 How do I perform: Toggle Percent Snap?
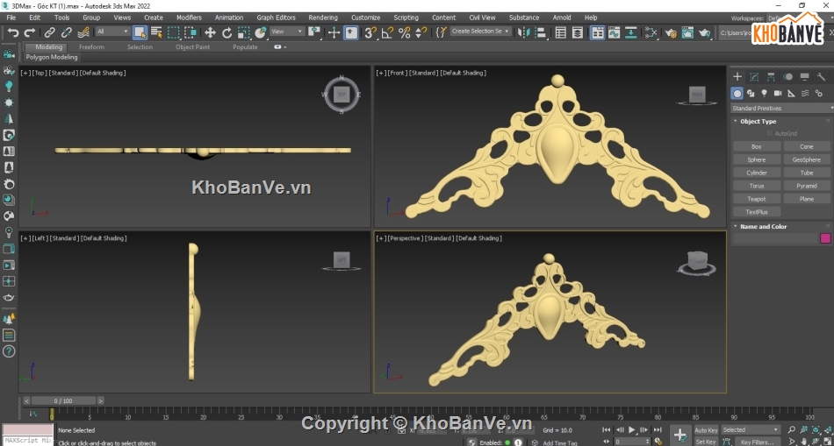click(x=404, y=32)
